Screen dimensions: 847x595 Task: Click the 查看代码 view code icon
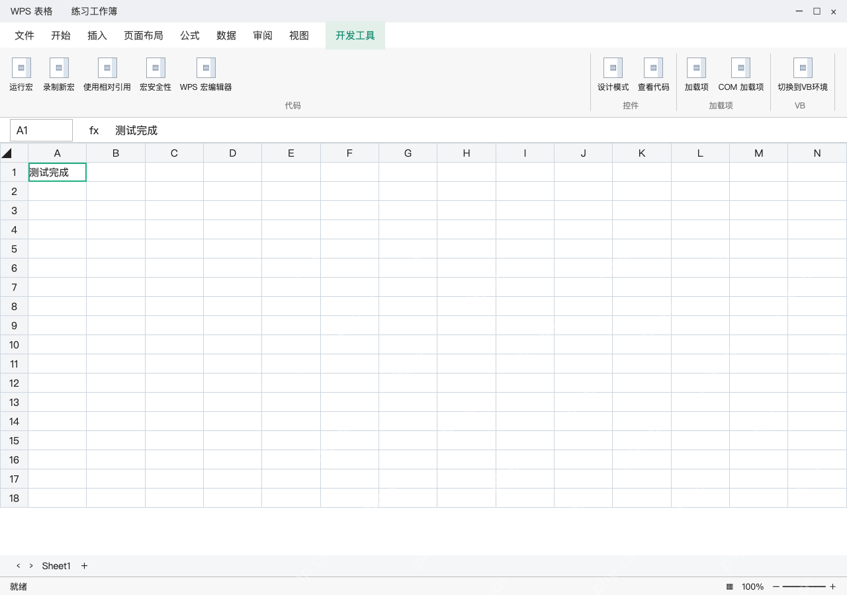(x=653, y=67)
